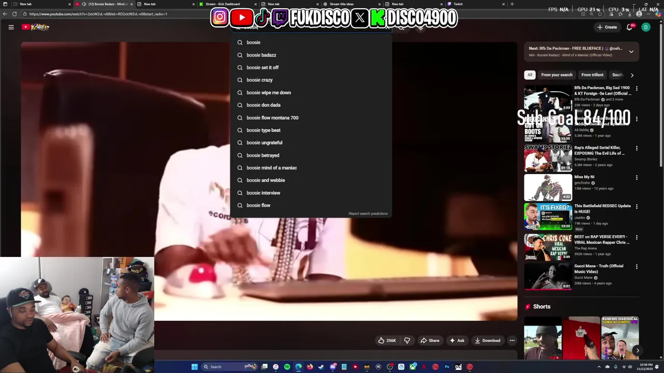Screen dimensions: 664x373
Task: Click the Create button
Action: point(607,27)
